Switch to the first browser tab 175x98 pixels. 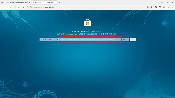click(18, 2)
